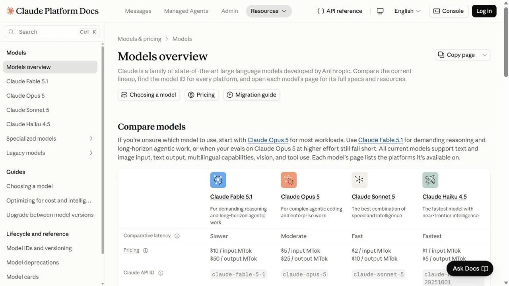Click the info icon beside Pricing row

(146, 251)
